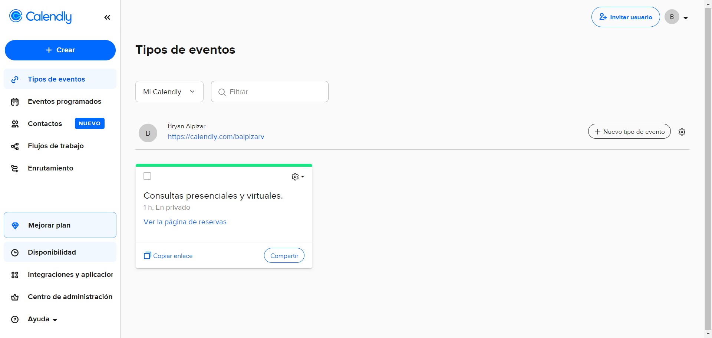
Task: Open Disponibilidad clock icon
Action: 15,252
